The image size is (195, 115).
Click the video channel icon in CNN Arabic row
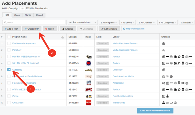tap(171, 103)
